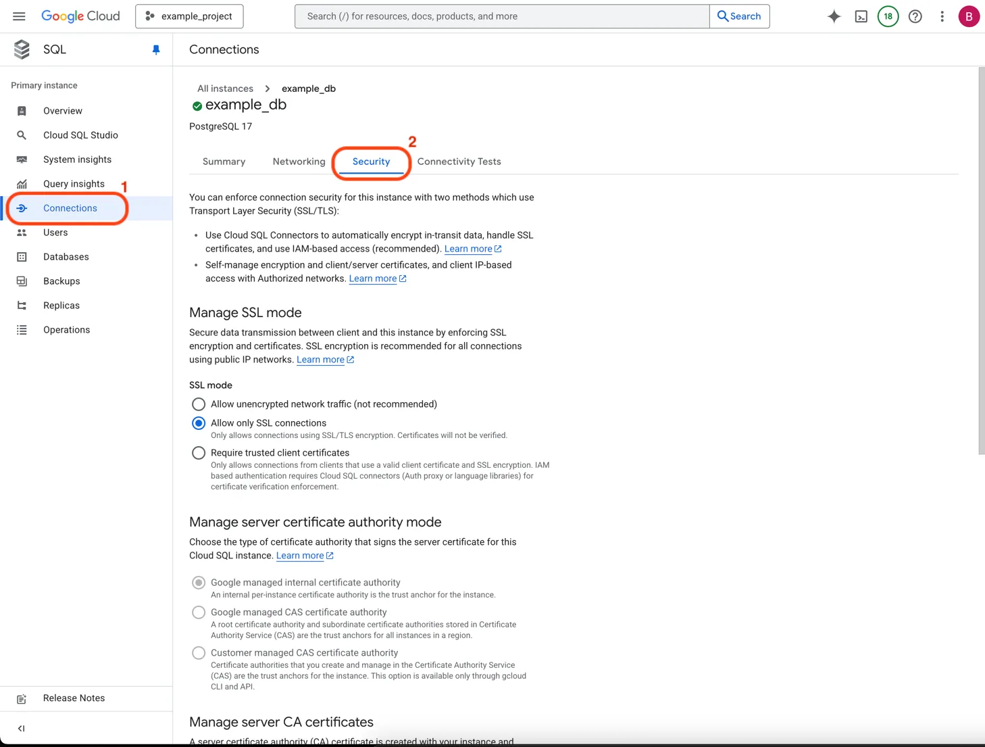Select Require trusted client certificates radio
This screenshot has width=985, height=747.
click(x=199, y=453)
